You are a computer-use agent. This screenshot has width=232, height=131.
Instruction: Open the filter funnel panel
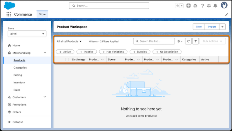195,41
